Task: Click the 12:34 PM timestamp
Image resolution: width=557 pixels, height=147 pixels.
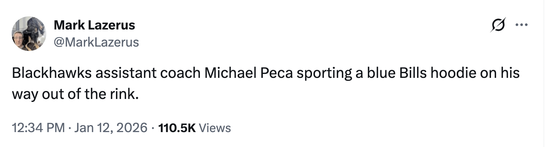Action: click(39, 128)
